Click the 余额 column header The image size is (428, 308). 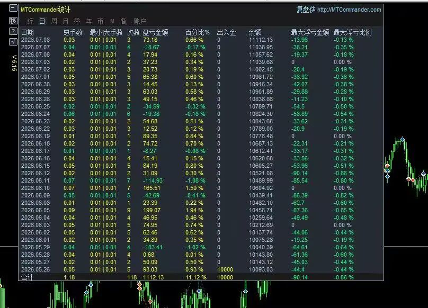tap(255, 32)
